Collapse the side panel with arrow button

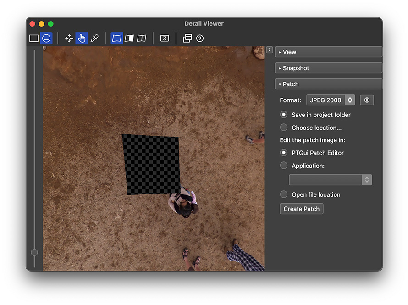tap(270, 50)
